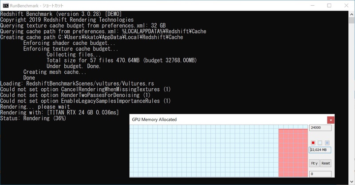This screenshot has width=355, height=185.
Task: Click the console scrollbar up arrow
Action: click(351, 14)
